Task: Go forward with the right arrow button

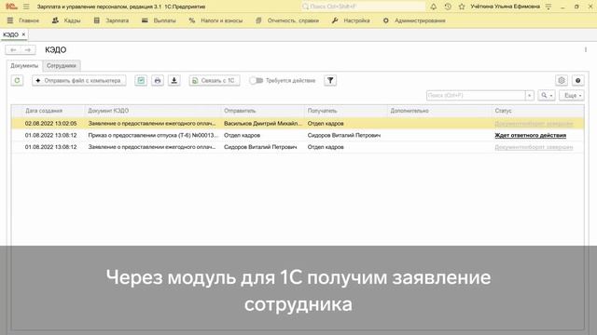Action: click(x=28, y=49)
